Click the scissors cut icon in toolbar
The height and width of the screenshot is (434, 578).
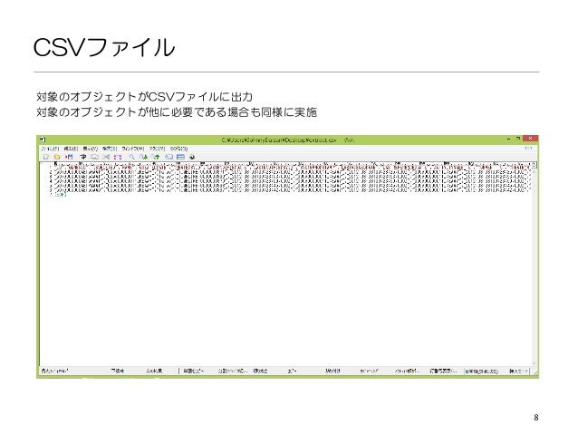coord(106,157)
